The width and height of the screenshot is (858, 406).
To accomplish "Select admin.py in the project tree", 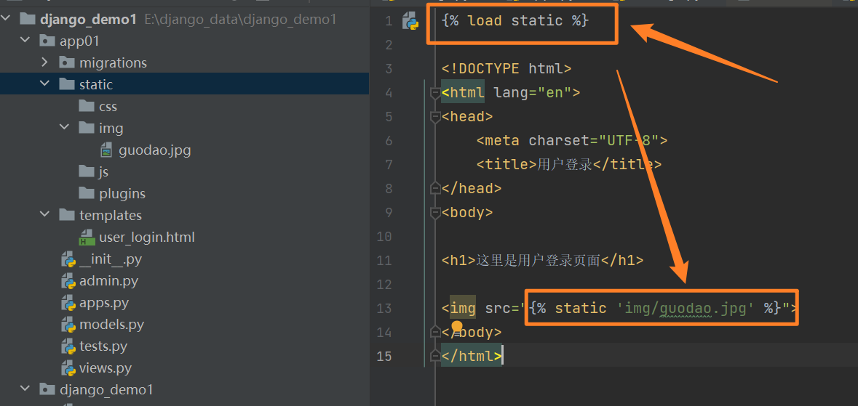I will coord(108,281).
